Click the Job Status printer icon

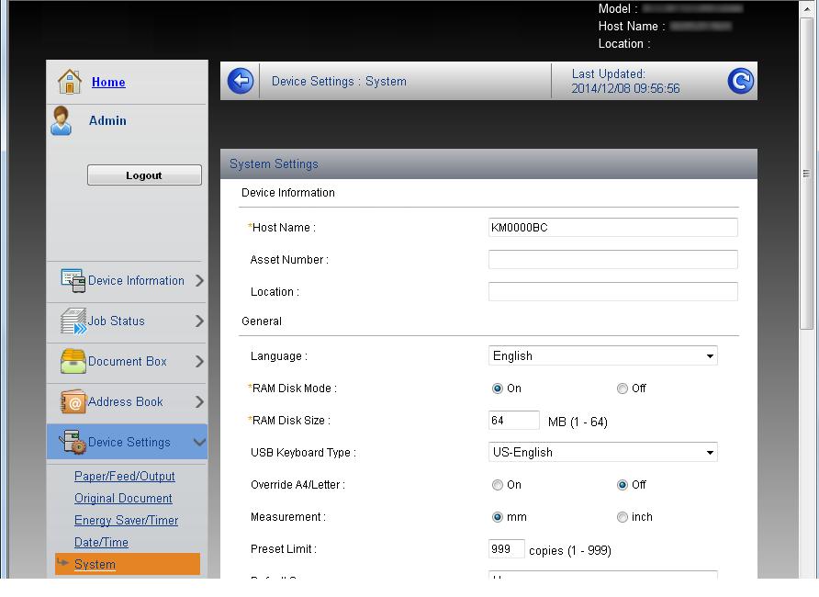point(73,321)
